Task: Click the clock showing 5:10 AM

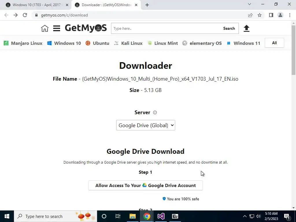Action: click(x=271, y=214)
